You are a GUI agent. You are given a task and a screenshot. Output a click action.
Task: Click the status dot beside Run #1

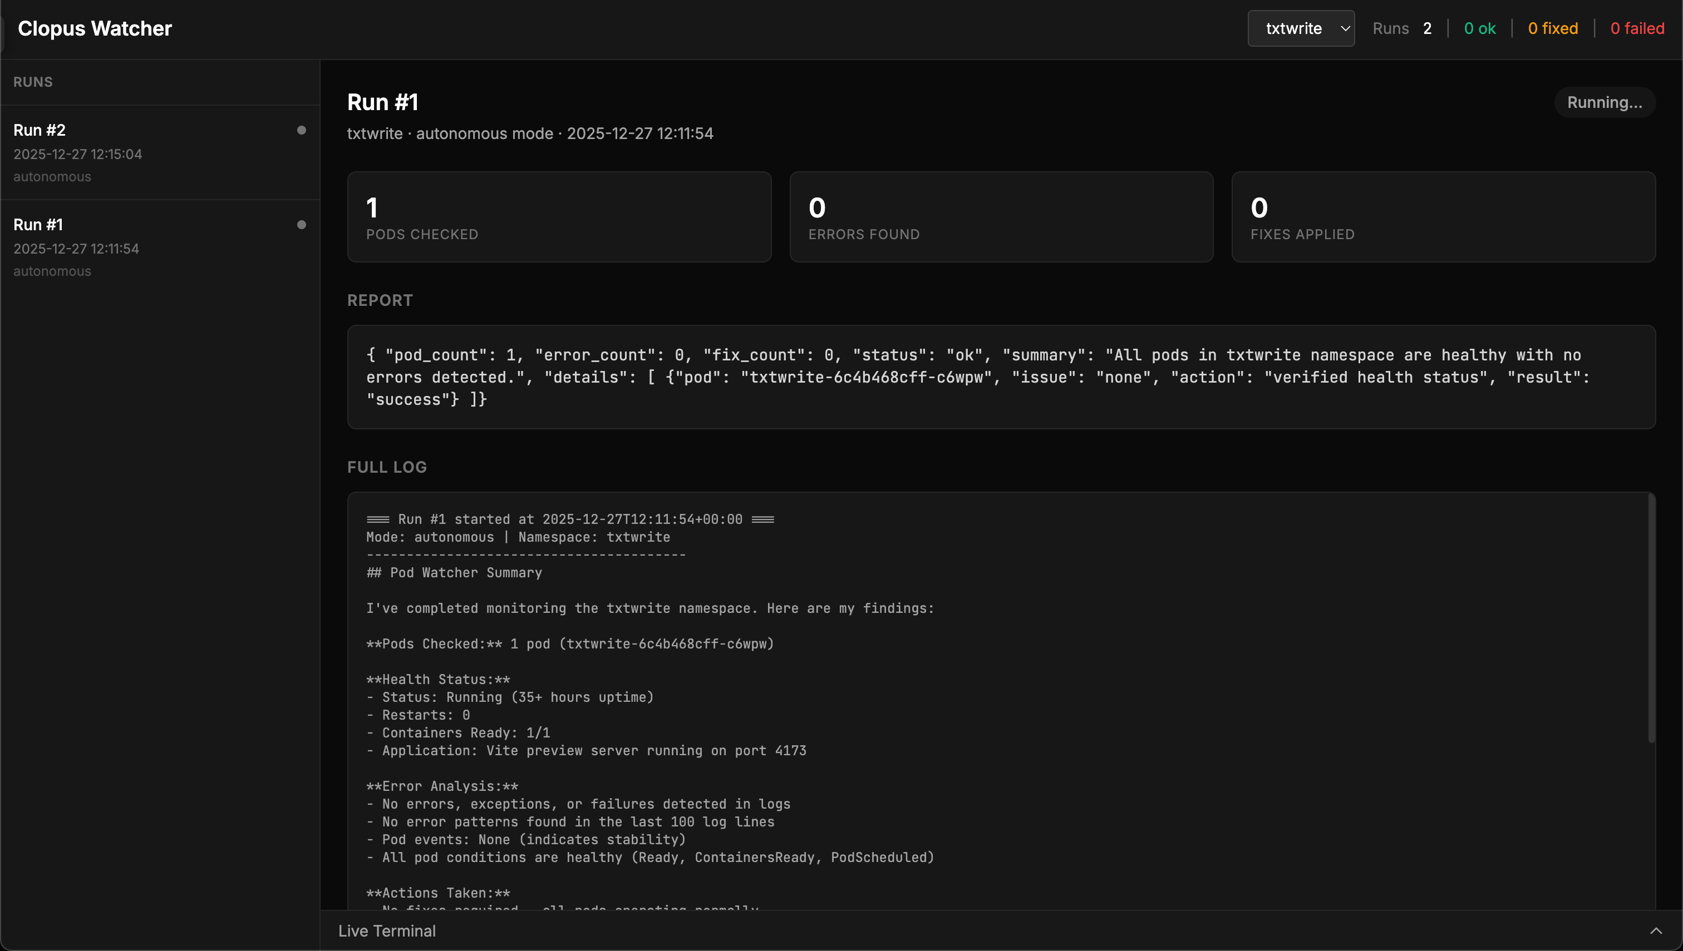point(301,225)
